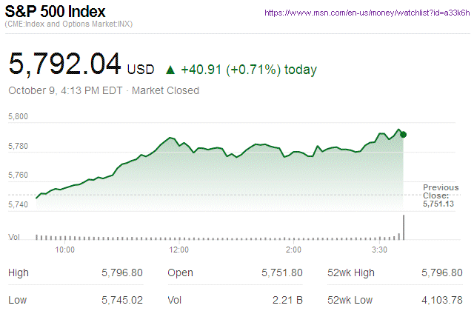Click the S&P 500 Index title
This screenshot has height=311, width=474.
55,13
